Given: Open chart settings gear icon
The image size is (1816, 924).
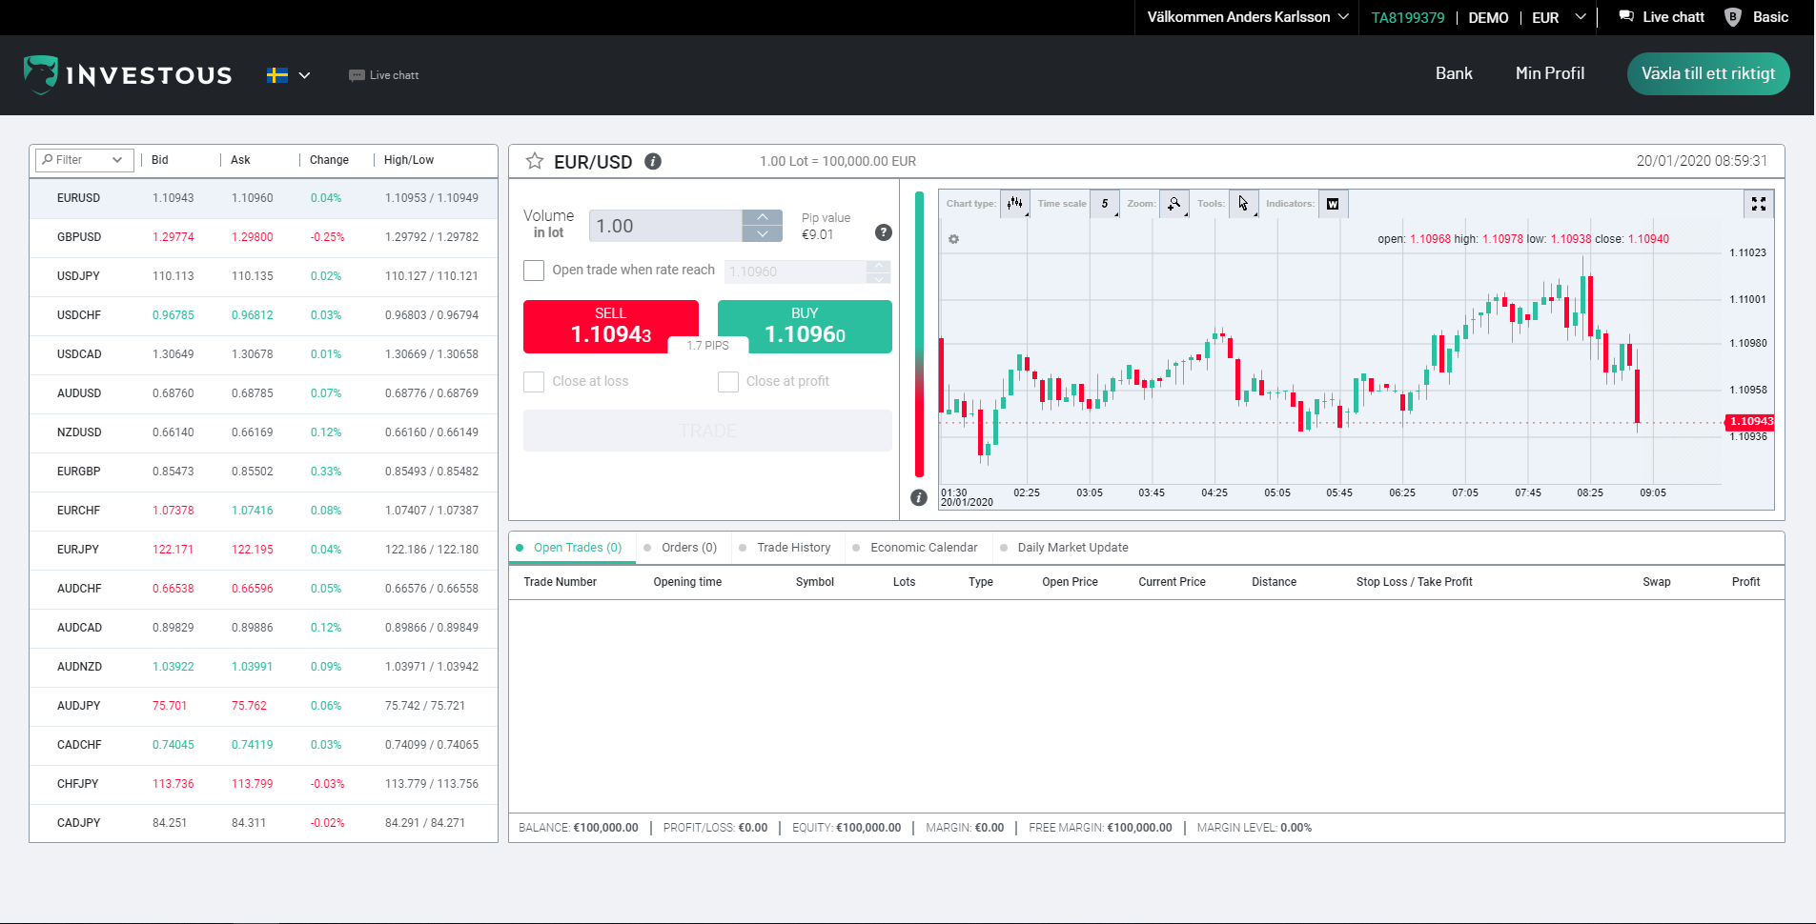Looking at the screenshot, I should coord(953,239).
